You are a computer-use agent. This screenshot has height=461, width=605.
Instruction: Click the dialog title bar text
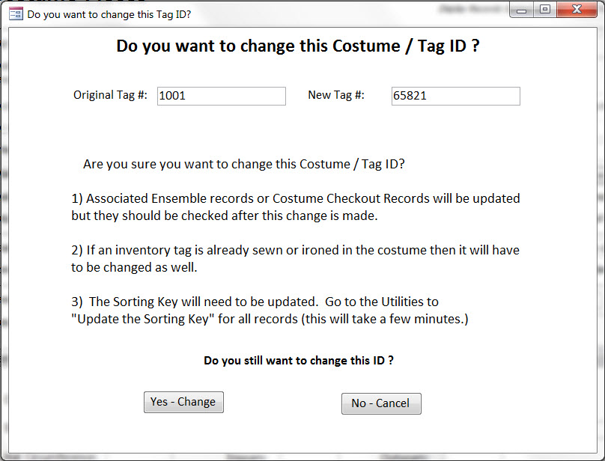tap(109, 15)
